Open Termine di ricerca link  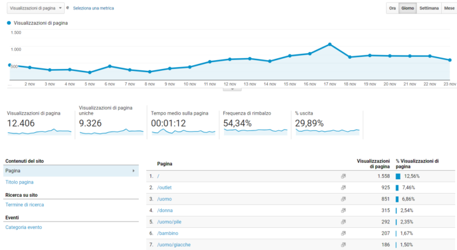coord(25,204)
